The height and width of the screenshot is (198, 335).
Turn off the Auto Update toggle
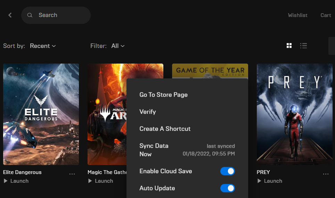point(228,188)
